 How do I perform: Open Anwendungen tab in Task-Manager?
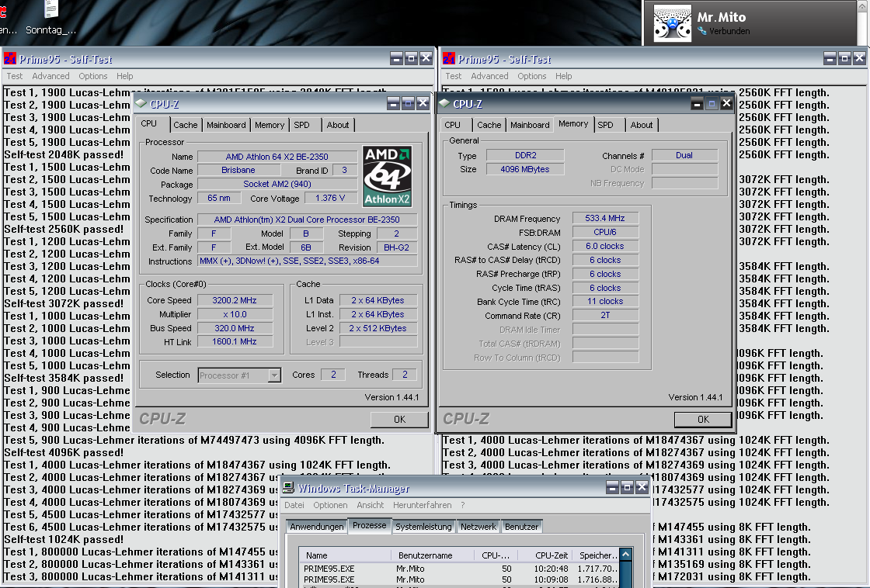[x=316, y=527]
